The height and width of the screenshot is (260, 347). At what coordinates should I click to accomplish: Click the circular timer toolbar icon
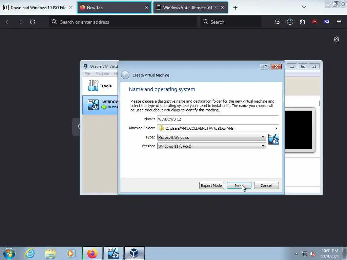point(290,22)
